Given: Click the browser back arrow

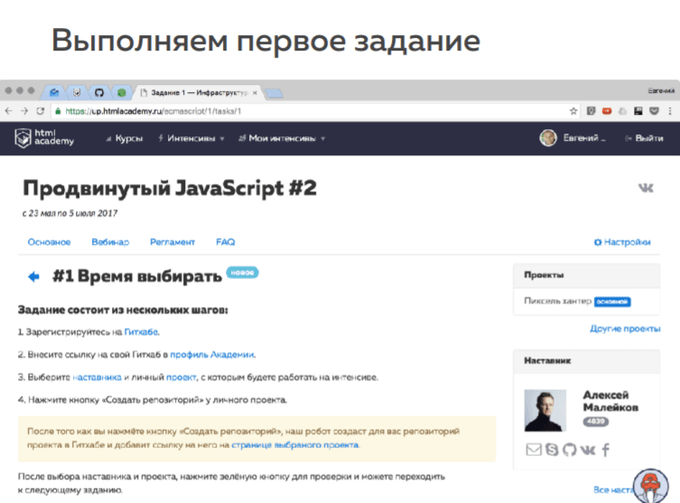Looking at the screenshot, I should [8, 111].
